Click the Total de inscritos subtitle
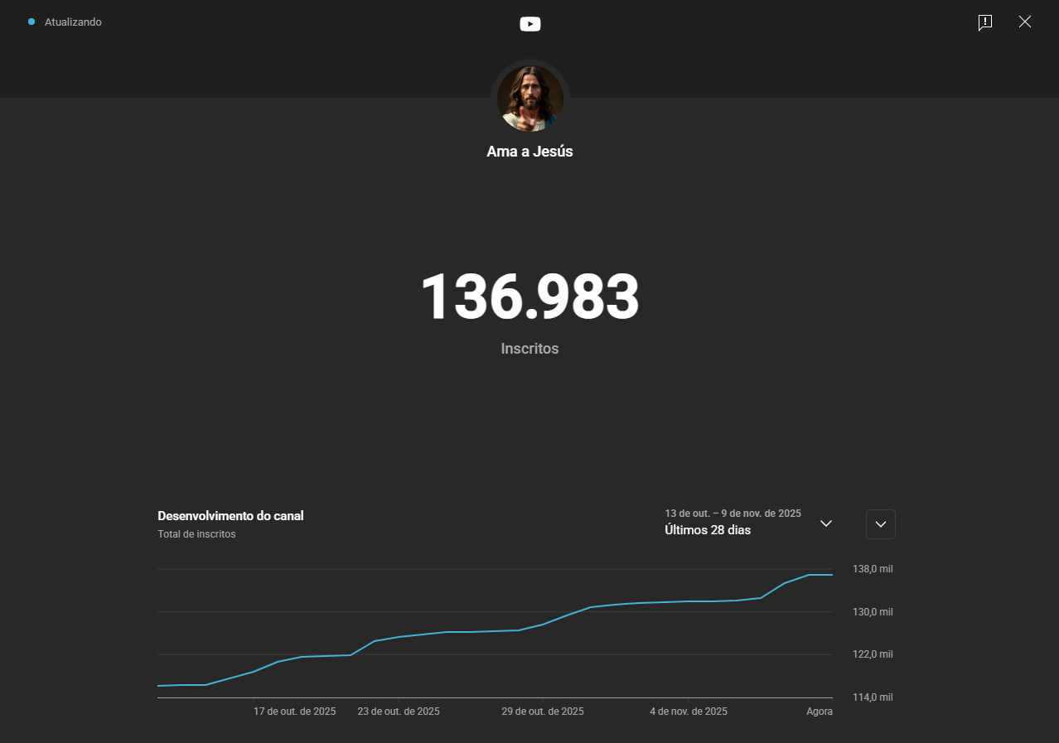The image size is (1059, 743). point(196,534)
